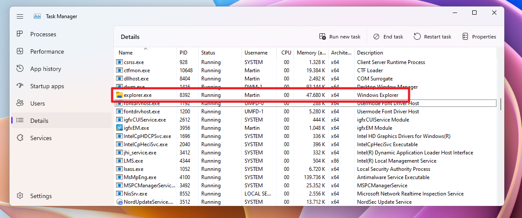Click the Performance sidebar icon
522x218 pixels.
pyautogui.click(x=20, y=51)
